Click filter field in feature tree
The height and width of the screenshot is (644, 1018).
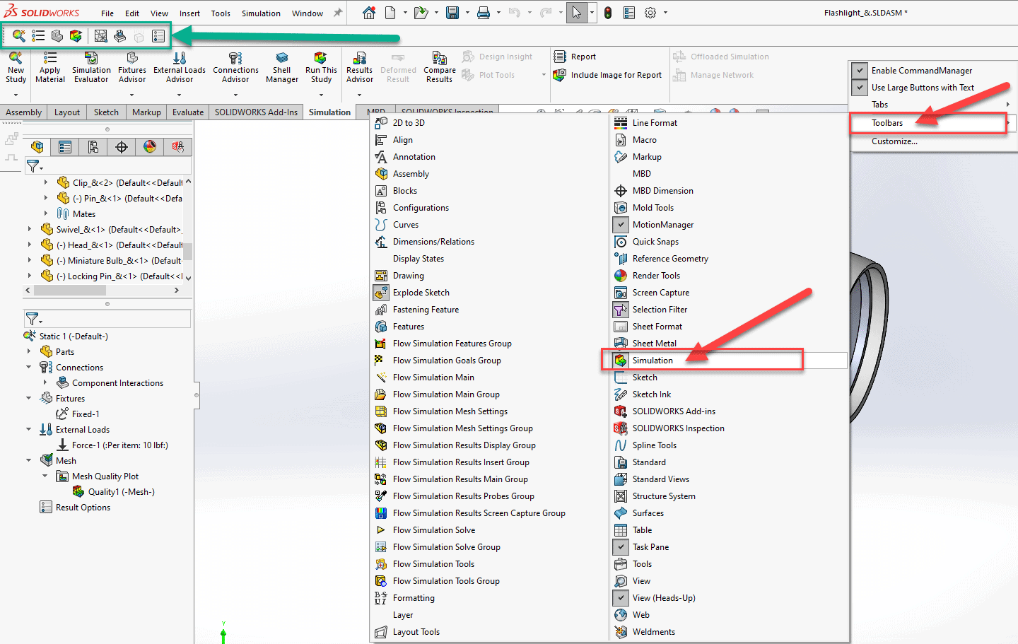pos(107,166)
